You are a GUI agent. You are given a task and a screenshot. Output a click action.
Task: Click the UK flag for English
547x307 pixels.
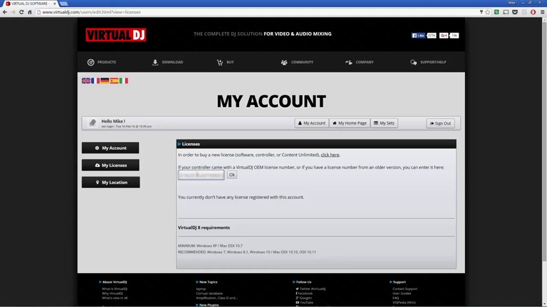(x=86, y=81)
